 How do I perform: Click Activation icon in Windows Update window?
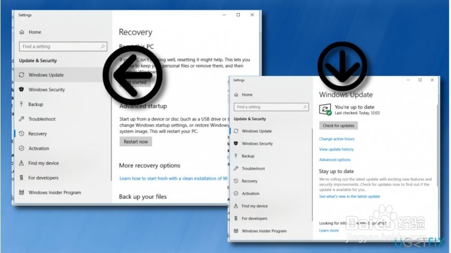236,193
